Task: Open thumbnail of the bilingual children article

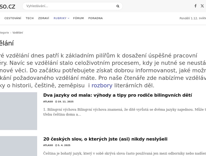Action: (x=18, y=111)
